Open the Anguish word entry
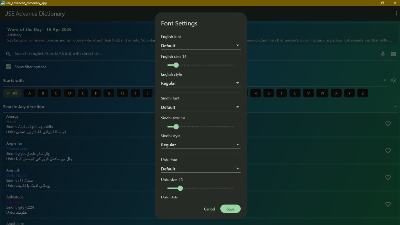The width and height of the screenshot is (400, 225). tap(200, 178)
